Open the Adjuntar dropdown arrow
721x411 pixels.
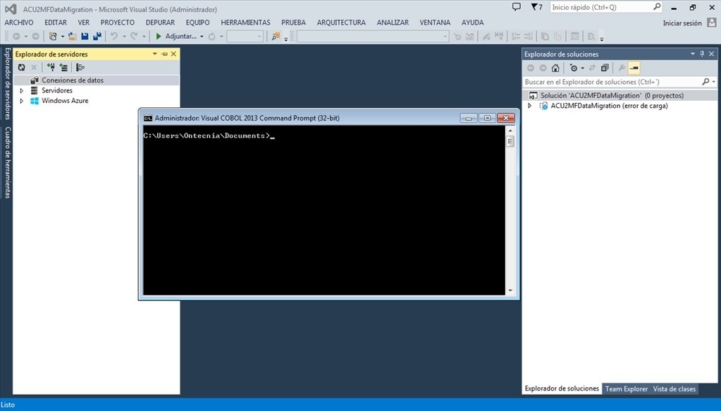[x=202, y=37]
